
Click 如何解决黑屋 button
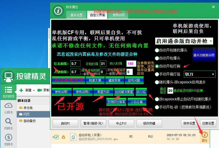[x=124, y=92]
